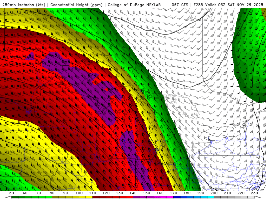Click the 70 kt scale label
Image resolution: width=266 pixels, height=199 pixels.
39,193
